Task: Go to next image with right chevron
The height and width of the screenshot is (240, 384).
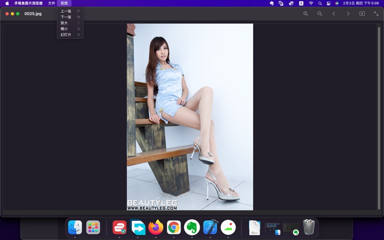Action: coord(348,14)
